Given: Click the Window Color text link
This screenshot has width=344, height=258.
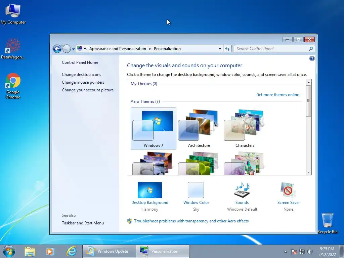Looking at the screenshot, I should [196, 203].
